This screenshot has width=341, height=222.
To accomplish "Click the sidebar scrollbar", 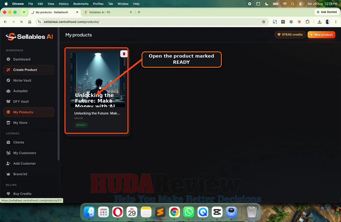I will pos(58,94).
